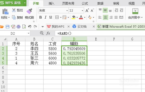Expand border style dropdown arrow
This screenshot has width=145, height=92.
[61, 17]
